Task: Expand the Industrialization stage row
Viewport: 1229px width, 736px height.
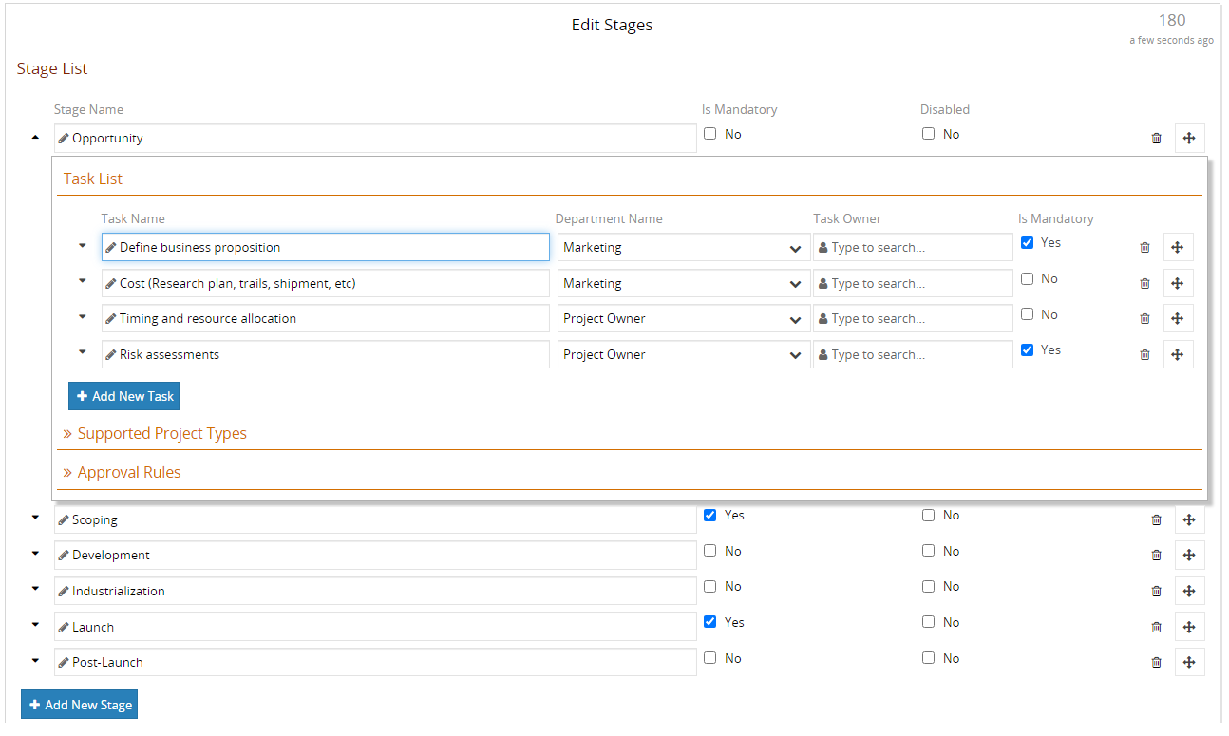Action: [35, 589]
